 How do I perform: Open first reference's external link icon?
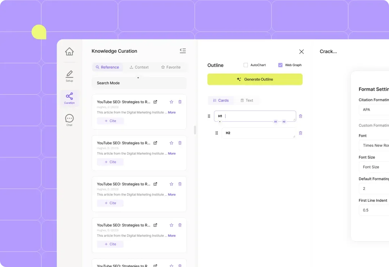point(155,102)
